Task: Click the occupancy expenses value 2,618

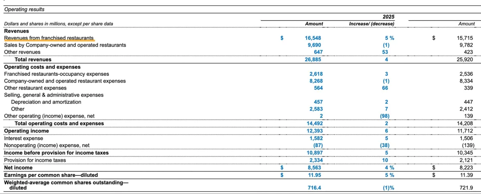Action: (316, 74)
